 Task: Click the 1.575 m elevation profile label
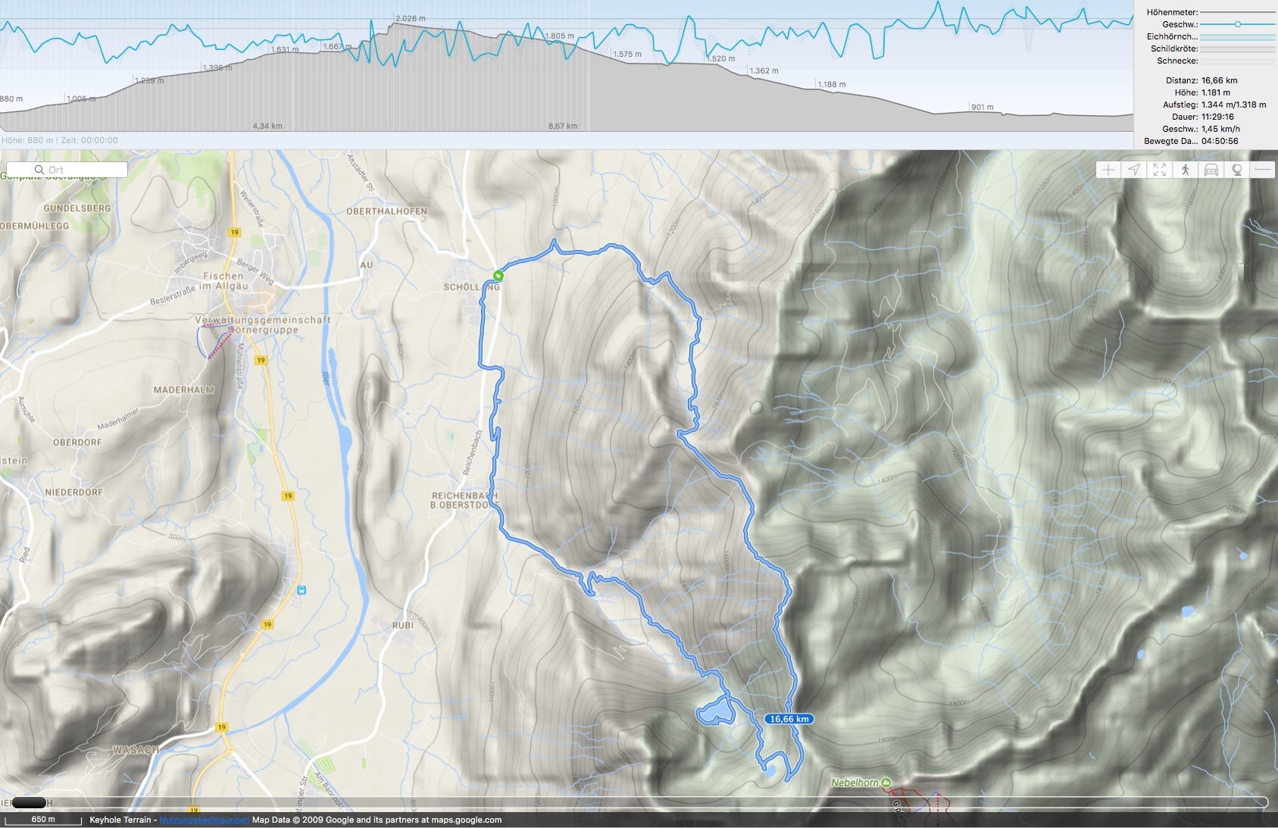(627, 54)
